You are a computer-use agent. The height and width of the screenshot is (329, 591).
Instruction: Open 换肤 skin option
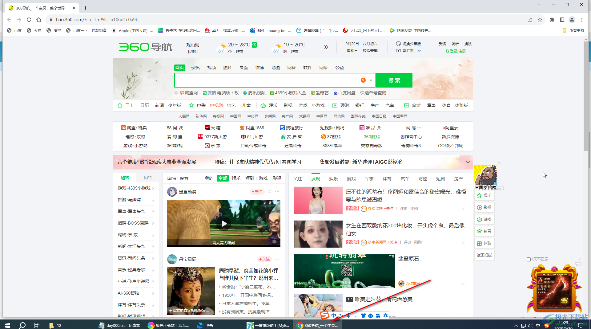(468, 44)
